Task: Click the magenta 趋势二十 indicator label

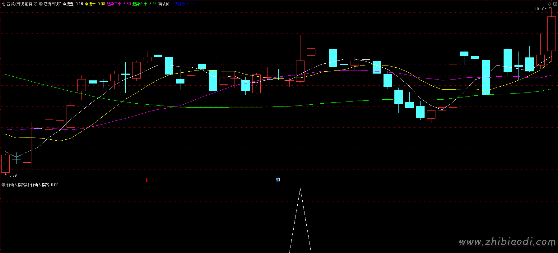Action: (119, 4)
